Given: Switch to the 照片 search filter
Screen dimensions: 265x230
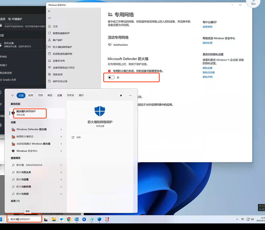Looking at the screenshot, I should pos(81,95).
